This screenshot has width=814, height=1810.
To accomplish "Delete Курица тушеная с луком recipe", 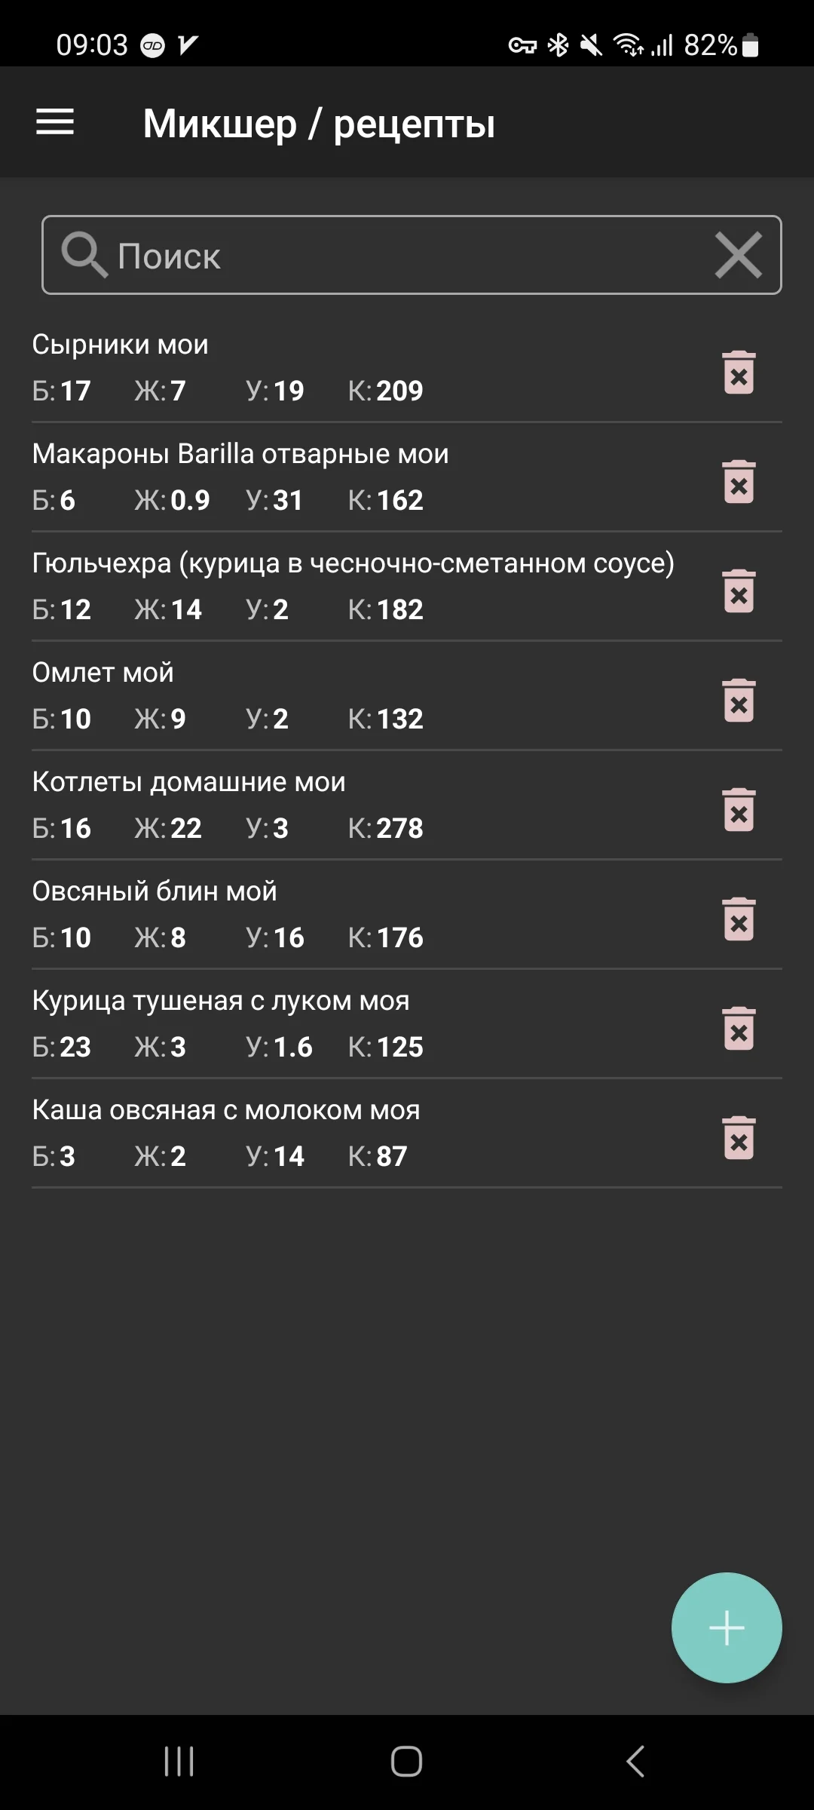I will 739,1029.
